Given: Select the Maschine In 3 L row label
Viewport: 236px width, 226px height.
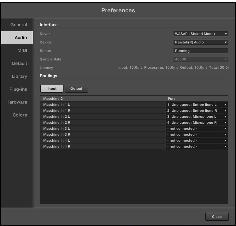Looking at the screenshot, I should pos(56,129).
